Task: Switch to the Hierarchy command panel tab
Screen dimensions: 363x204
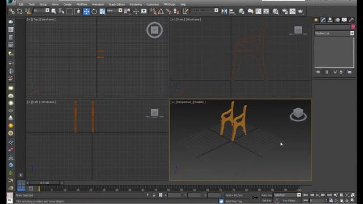Action: tap(330, 20)
